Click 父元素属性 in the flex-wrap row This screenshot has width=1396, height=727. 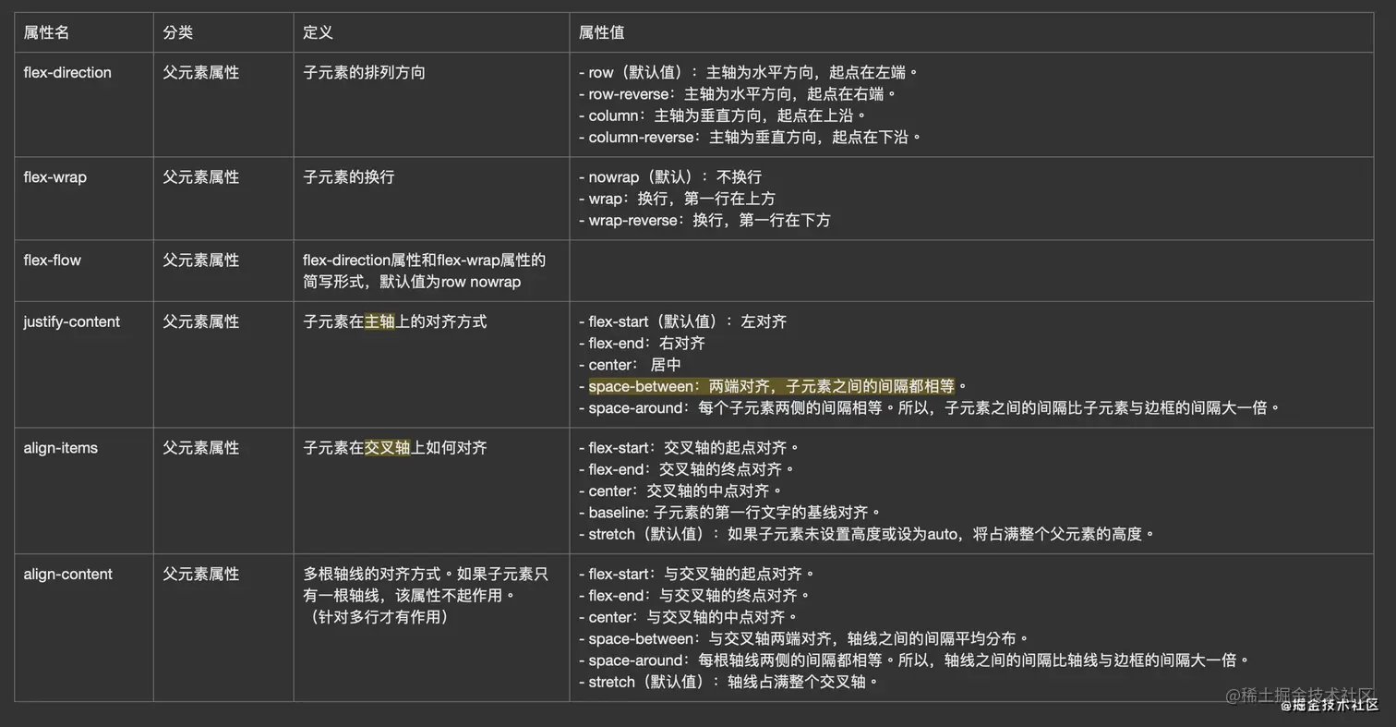(201, 176)
